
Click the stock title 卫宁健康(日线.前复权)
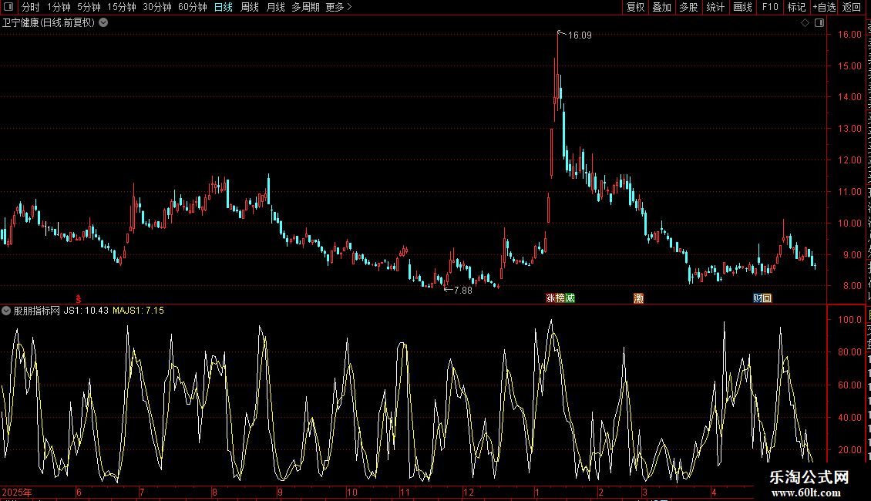[x=49, y=23]
